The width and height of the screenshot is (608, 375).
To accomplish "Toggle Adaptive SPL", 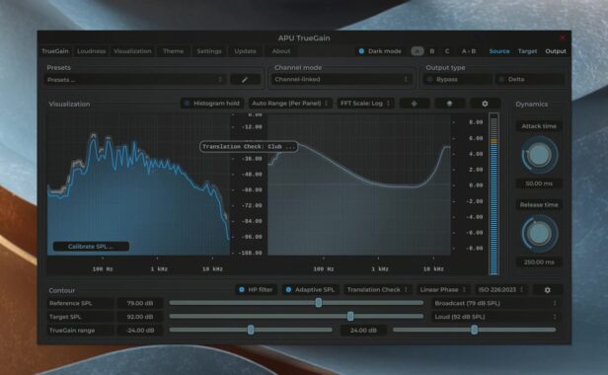I will (310, 290).
